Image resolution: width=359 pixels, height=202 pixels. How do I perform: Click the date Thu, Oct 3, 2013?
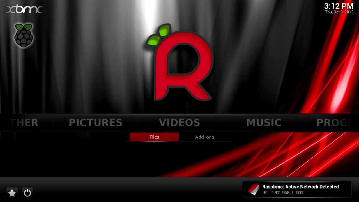click(x=339, y=12)
